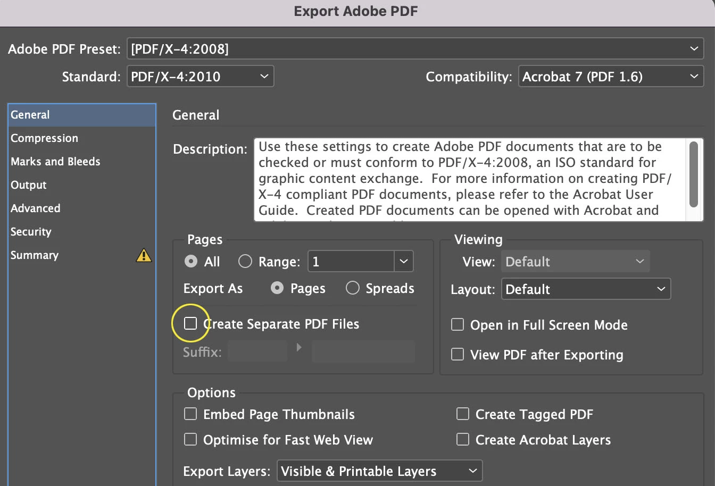Go to the Summary section
The image size is (715, 486).
pos(82,255)
